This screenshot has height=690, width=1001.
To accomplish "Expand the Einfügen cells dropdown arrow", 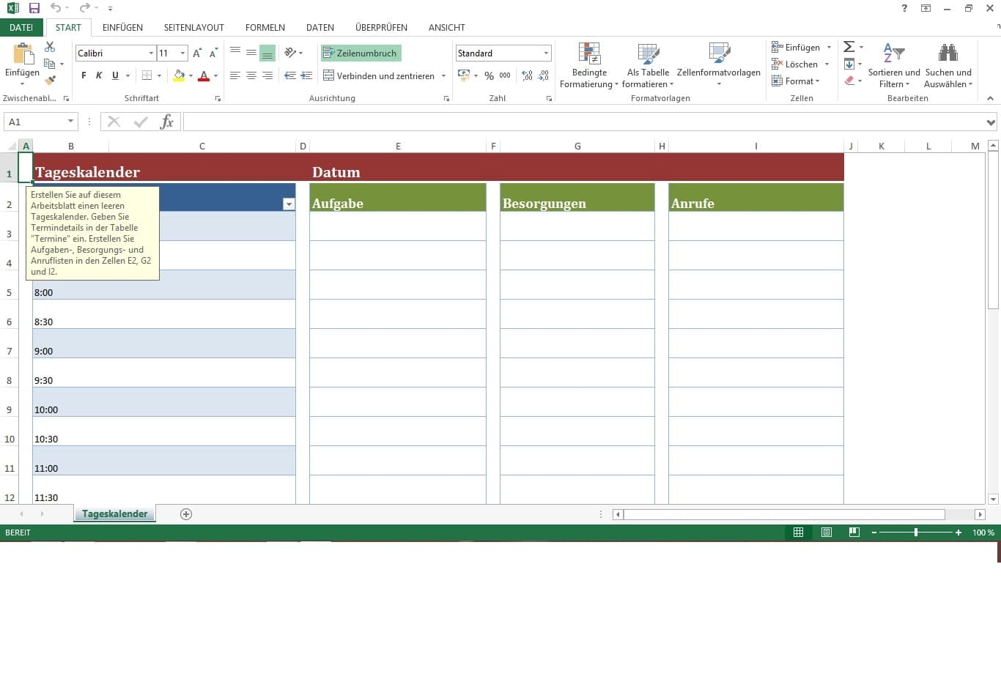I will [x=829, y=47].
